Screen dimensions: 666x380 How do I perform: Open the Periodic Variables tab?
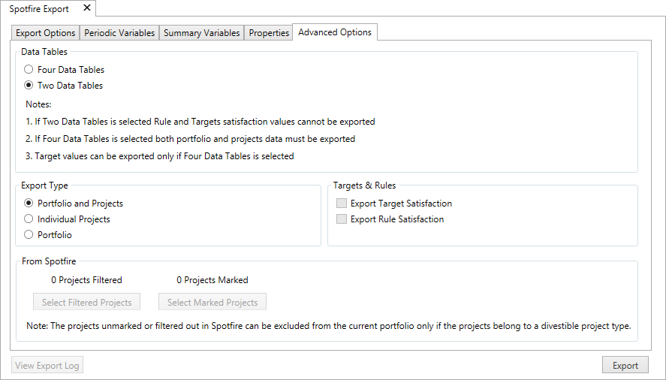pyautogui.click(x=119, y=33)
